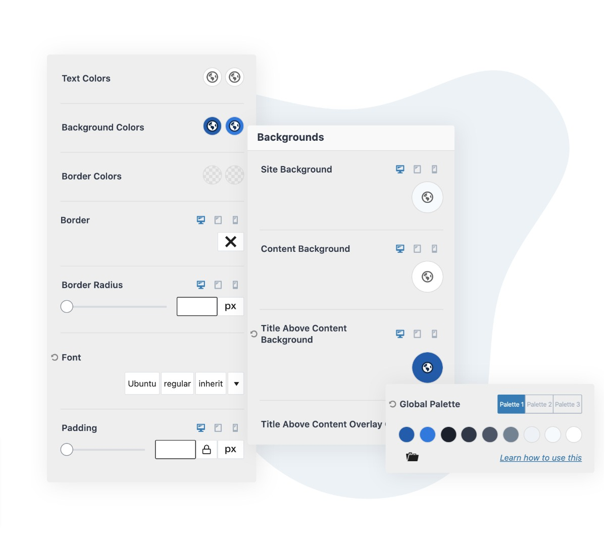614x546 pixels.
Task: Focus the Border Radius value input
Action: [197, 306]
